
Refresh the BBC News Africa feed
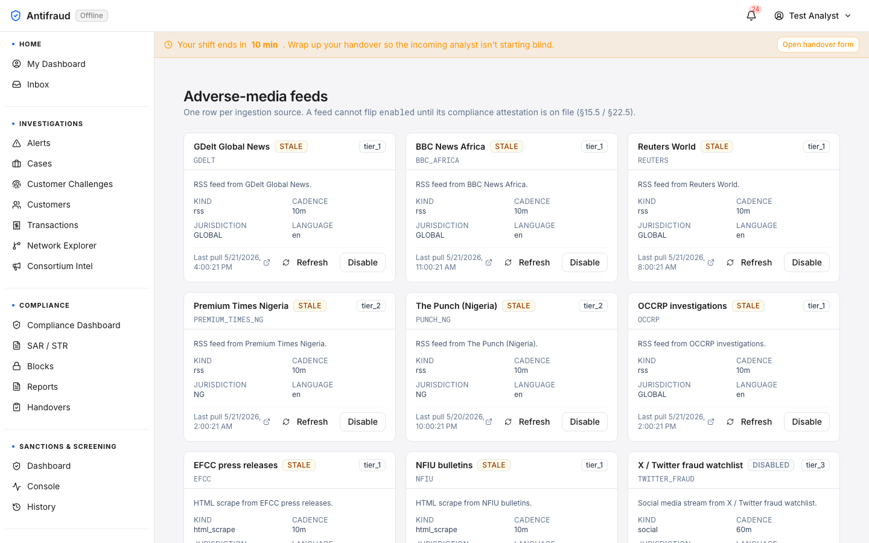[x=527, y=262]
